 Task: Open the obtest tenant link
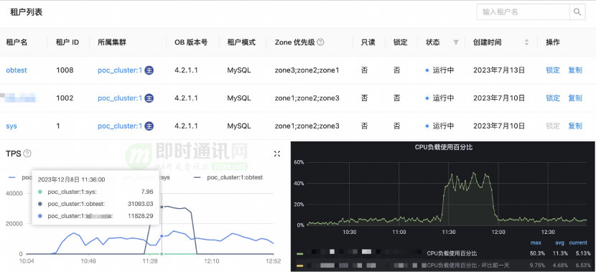click(17, 70)
